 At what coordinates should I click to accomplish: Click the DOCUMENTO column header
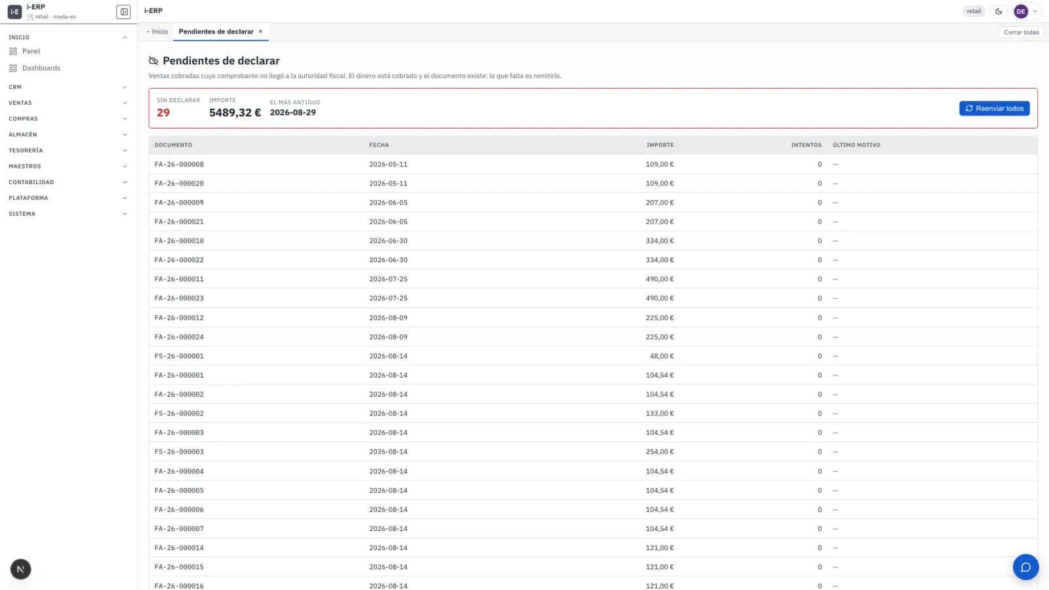pos(173,145)
